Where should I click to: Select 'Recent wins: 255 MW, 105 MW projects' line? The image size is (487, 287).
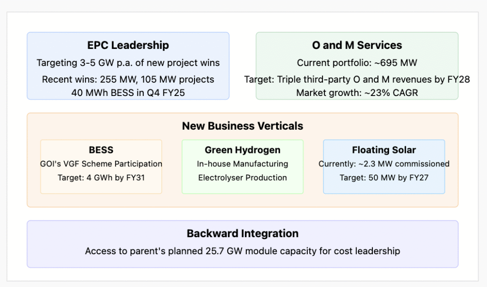point(128,79)
